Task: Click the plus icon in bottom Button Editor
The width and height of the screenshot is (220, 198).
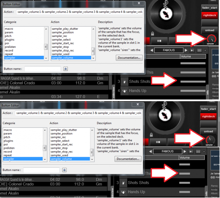Action: coord(65,170)
